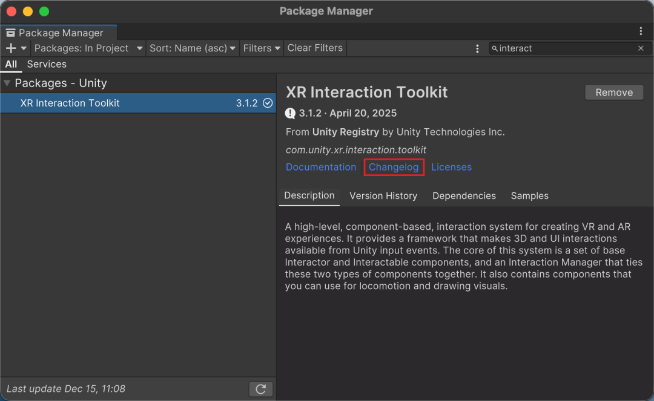Click com.unity.xr.interaction.toolkit package name text
Image resolution: width=654 pixels, height=401 pixels.
[356, 150]
